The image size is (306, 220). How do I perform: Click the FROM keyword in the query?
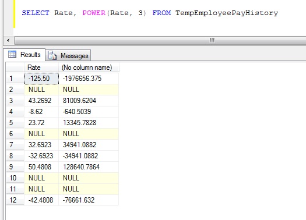click(161, 13)
